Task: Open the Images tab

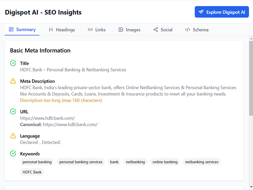Action: 129,30
